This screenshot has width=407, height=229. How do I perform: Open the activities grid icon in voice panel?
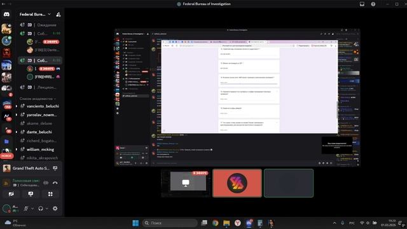point(50,194)
